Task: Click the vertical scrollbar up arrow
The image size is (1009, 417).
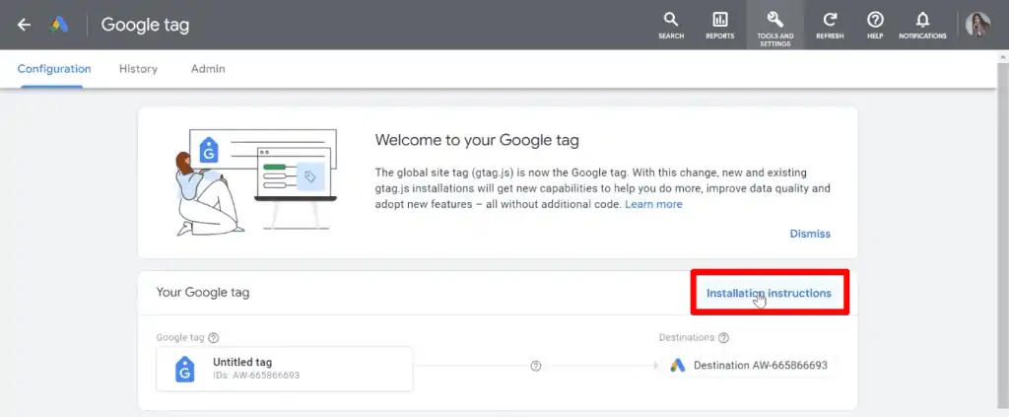Action: (1003, 57)
